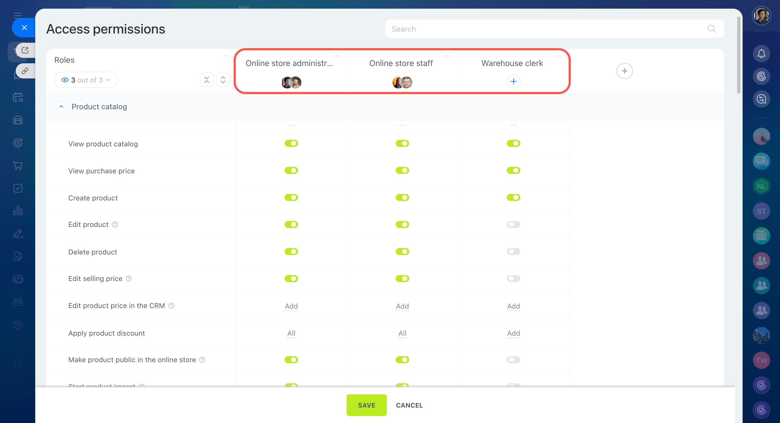Open the calendar icon in left sidebar

click(18, 97)
